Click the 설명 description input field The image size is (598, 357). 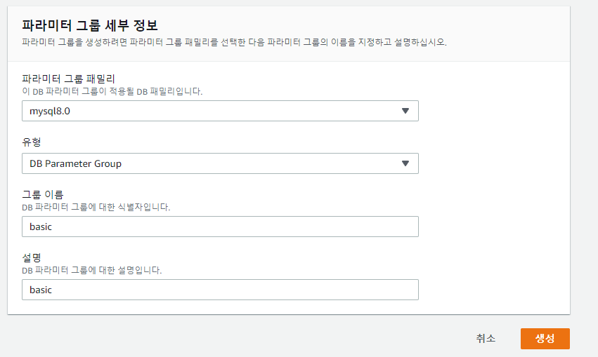pos(220,290)
